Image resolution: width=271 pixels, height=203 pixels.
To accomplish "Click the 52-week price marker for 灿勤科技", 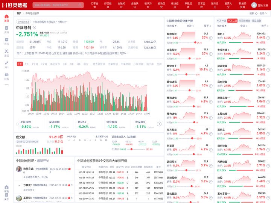I will coord(195,42).
